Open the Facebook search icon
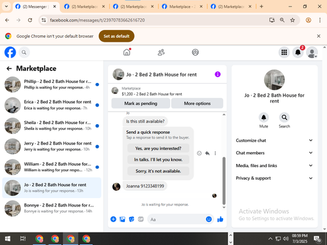The image size is (327, 245). [24, 52]
